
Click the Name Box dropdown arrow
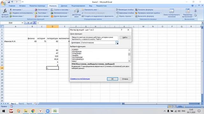click(x=22, y=23)
